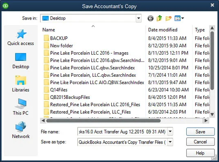Viewport: 219px width, 162px height.
Task: Go up one folder level
Action: pyautogui.click(x=159, y=18)
